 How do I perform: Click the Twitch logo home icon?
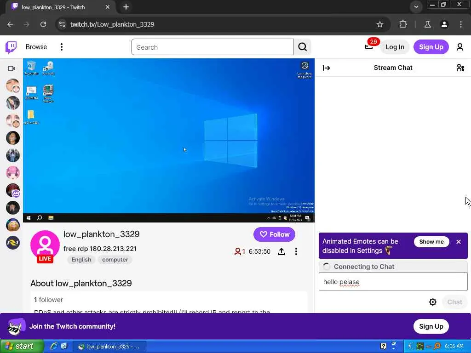(11, 47)
